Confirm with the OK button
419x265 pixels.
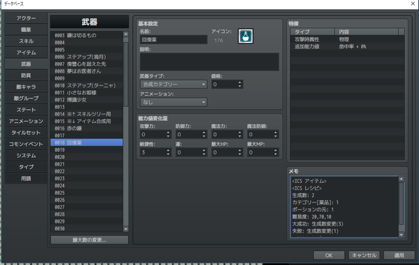pyautogui.click(x=329, y=255)
